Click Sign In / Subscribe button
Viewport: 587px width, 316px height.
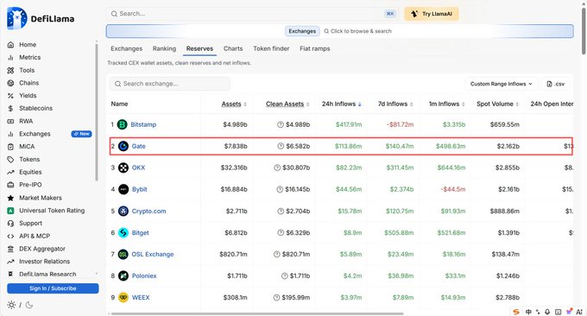click(x=53, y=288)
